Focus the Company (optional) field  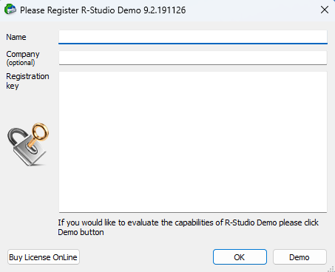point(193,58)
